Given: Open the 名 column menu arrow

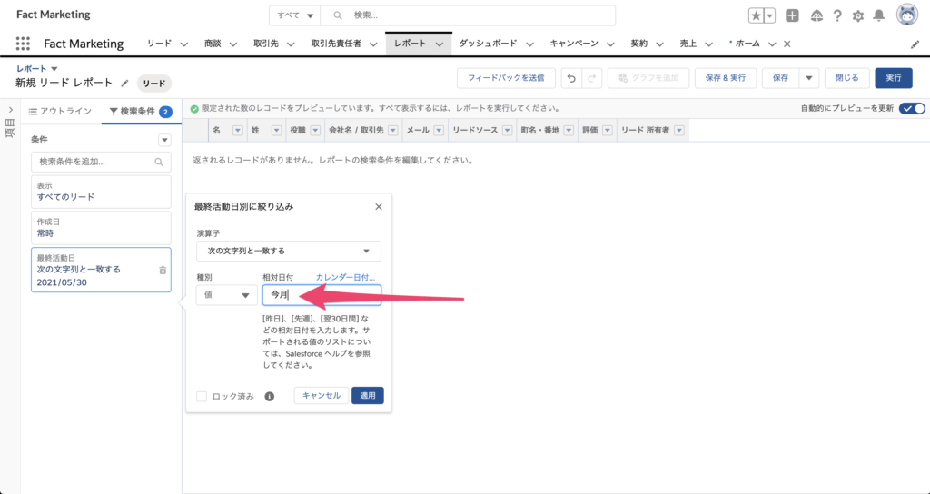Looking at the screenshot, I should (238, 131).
